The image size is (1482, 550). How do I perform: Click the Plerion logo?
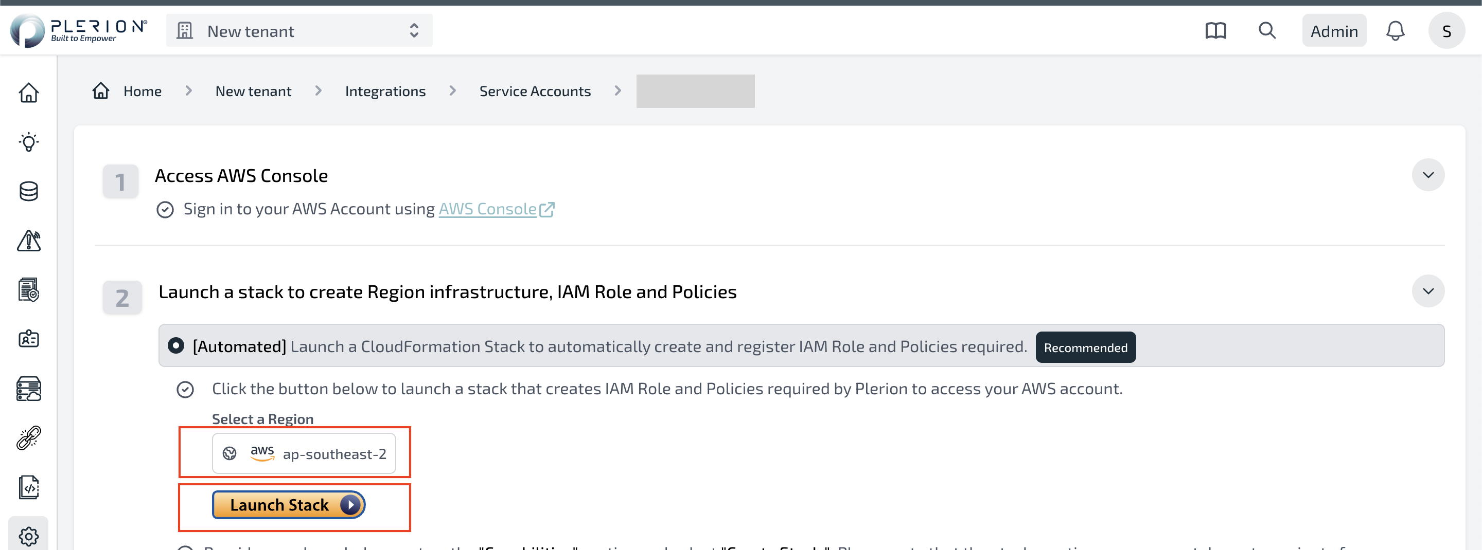[79, 30]
